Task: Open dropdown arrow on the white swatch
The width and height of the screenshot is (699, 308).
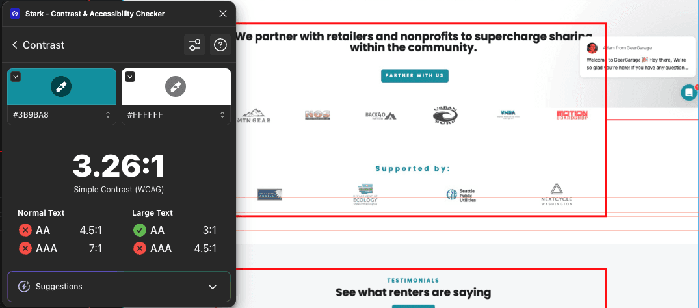Action: pyautogui.click(x=130, y=77)
